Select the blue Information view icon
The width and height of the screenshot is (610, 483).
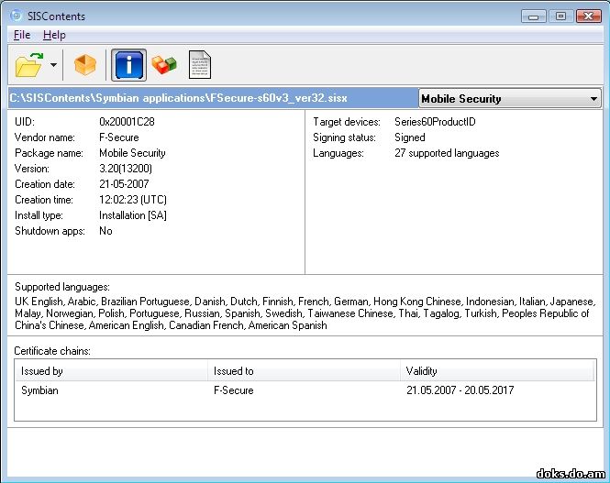point(128,65)
